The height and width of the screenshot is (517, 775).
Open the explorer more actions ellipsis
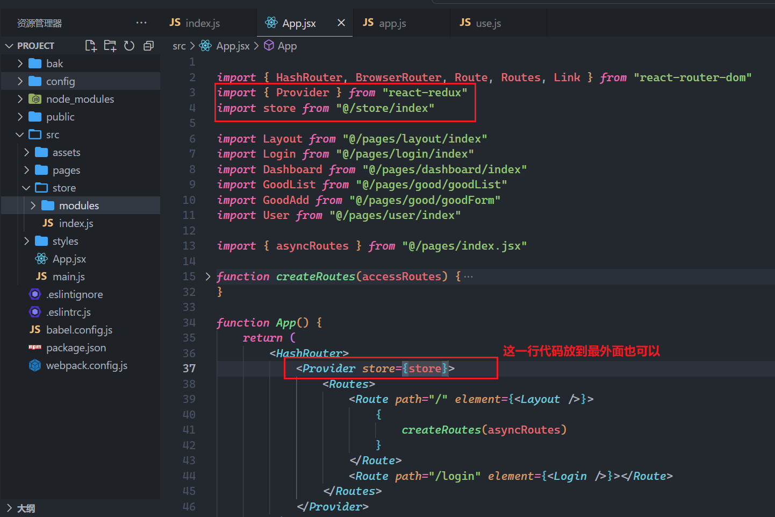coord(141,23)
